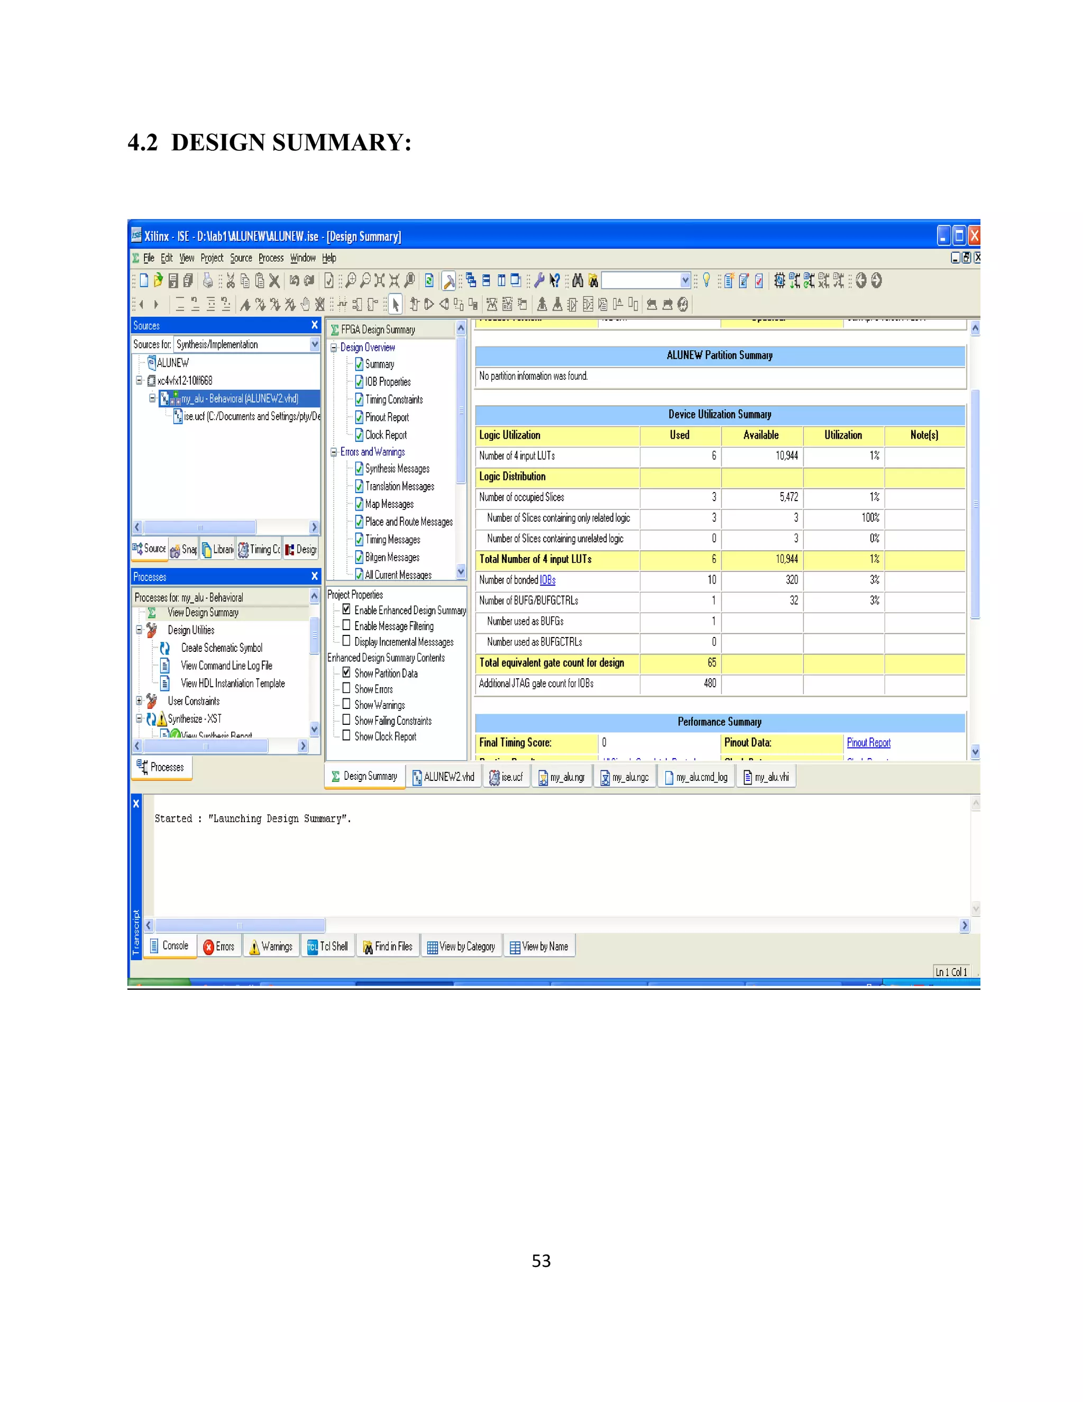Uncheck Show Partition Data
The width and height of the screenshot is (1083, 1402).
[346, 672]
